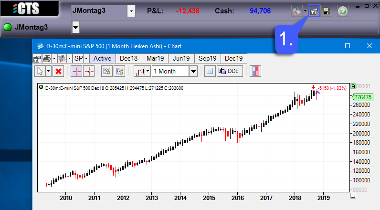Click the 1 Month interval field
The width and height of the screenshot is (380, 210).
(170, 72)
